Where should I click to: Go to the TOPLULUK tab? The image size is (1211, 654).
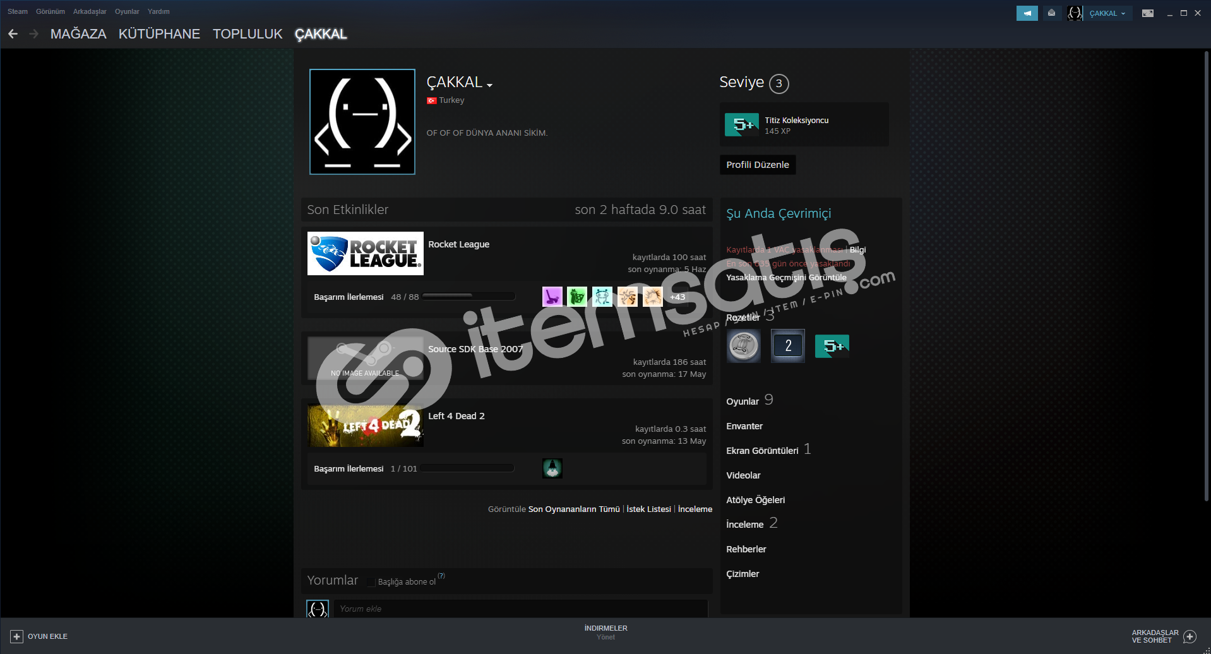(x=248, y=34)
